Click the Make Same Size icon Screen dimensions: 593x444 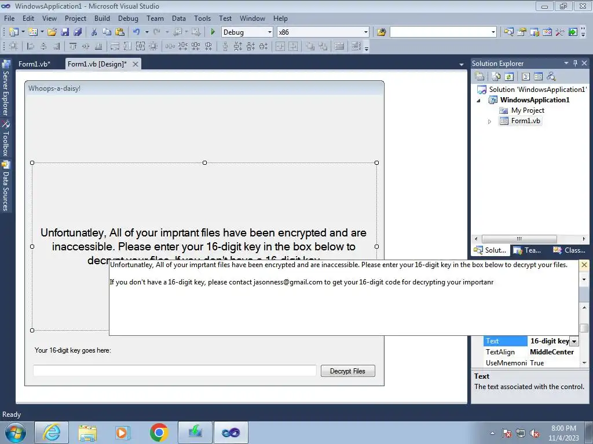coord(140,46)
